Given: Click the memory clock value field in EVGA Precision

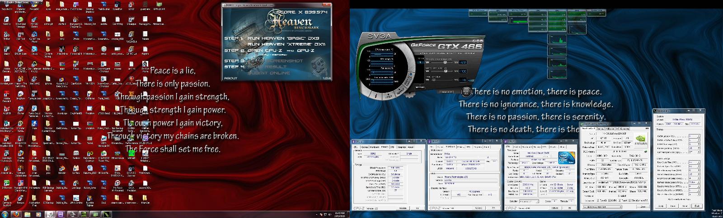Looking at the screenshot, I should (x=463, y=71).
